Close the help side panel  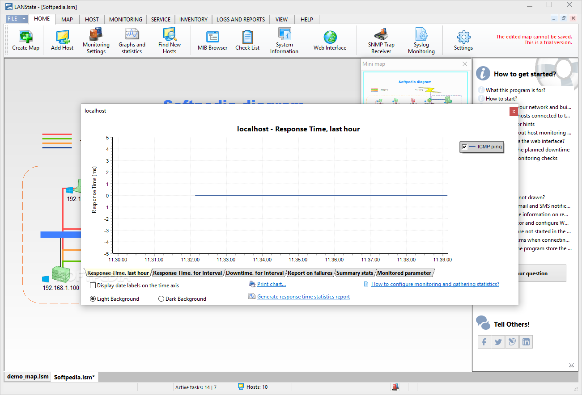[x=571, y=365]
